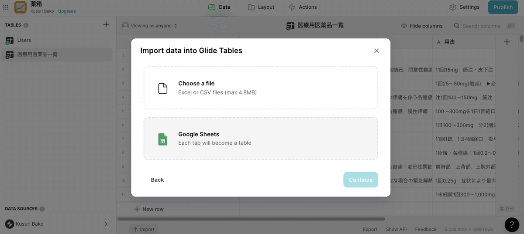Click the TABLES info icon

(26, 25)
